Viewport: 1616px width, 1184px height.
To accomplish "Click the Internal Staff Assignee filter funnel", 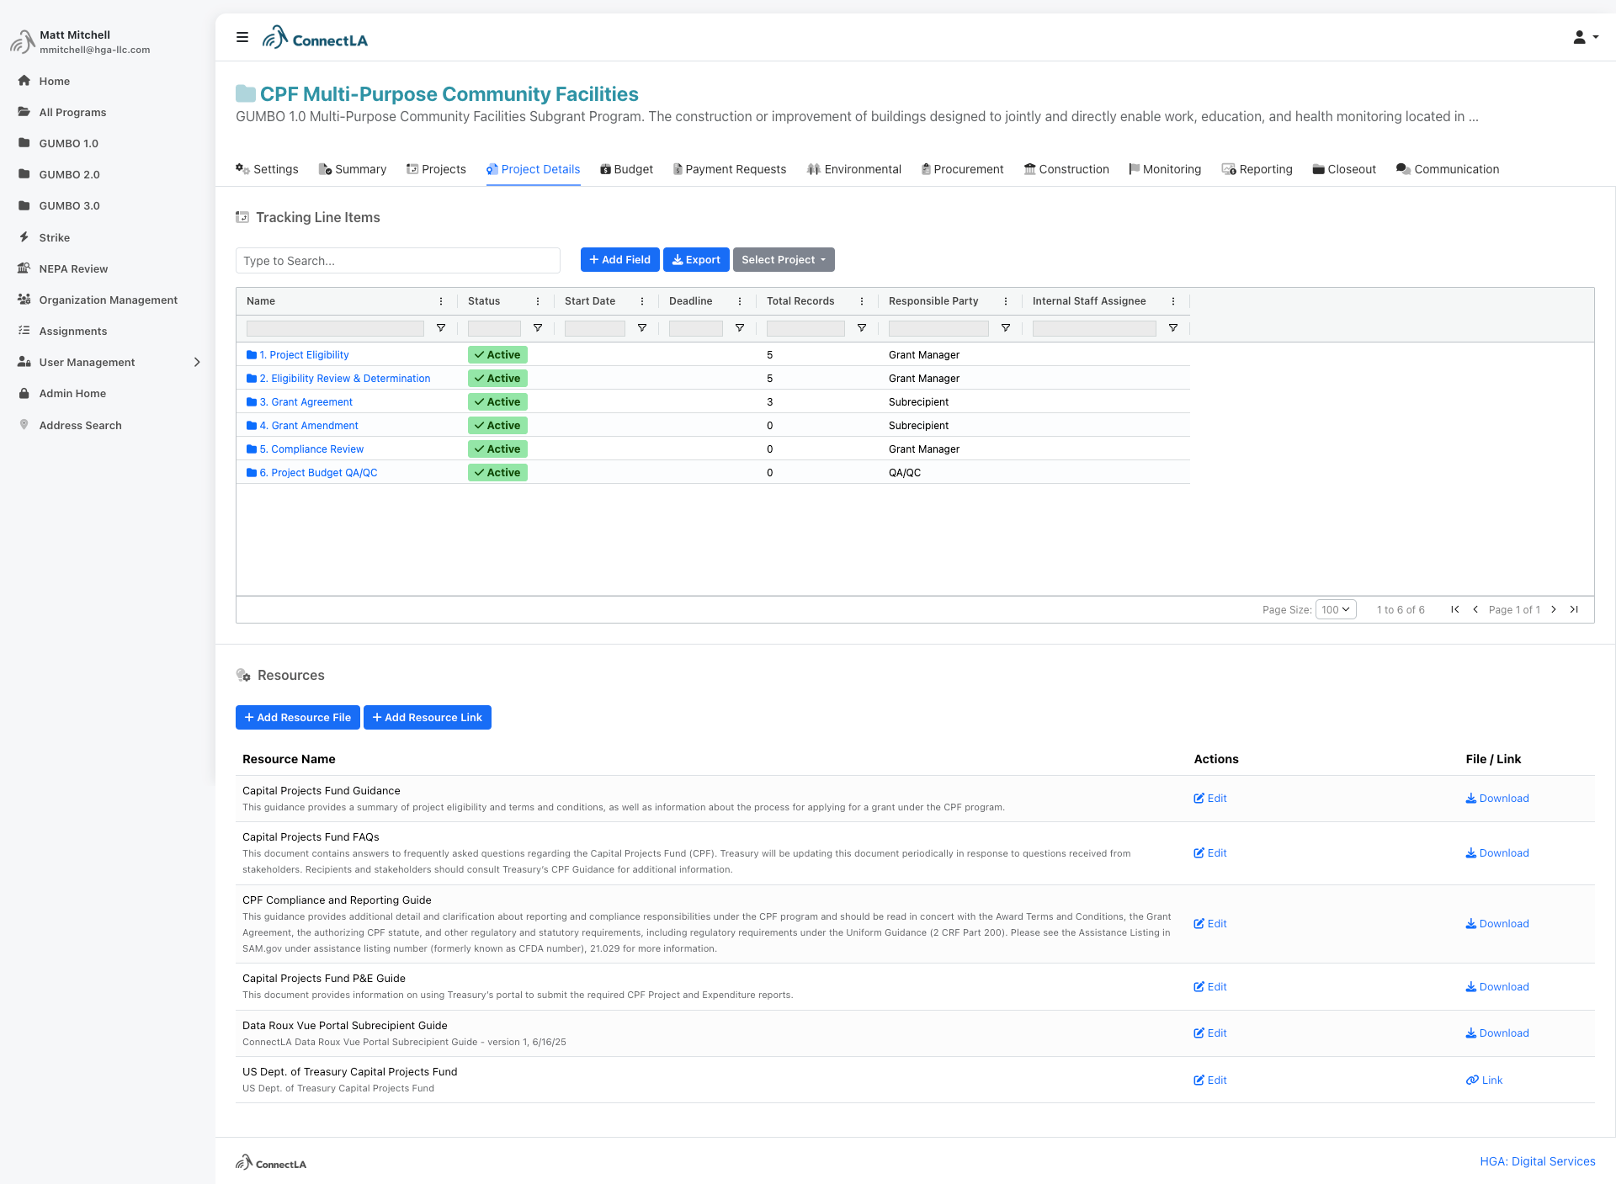I will pyautogui.click(x=1173, y=328).
